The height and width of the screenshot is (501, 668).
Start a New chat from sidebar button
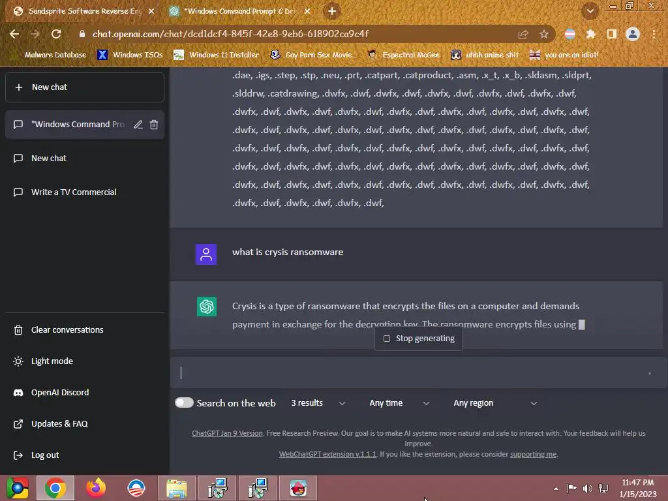pyautogui.click(x=85, y=87)
